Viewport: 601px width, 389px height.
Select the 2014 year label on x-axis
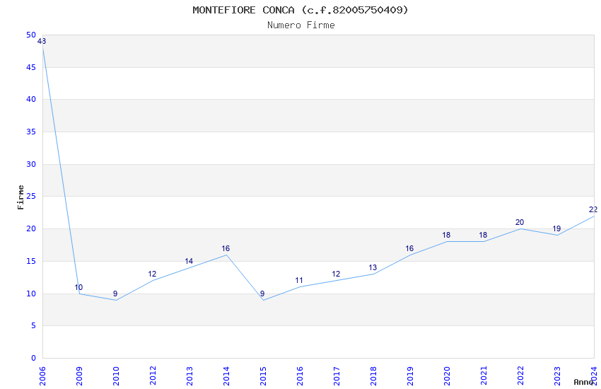click(226, 376)
